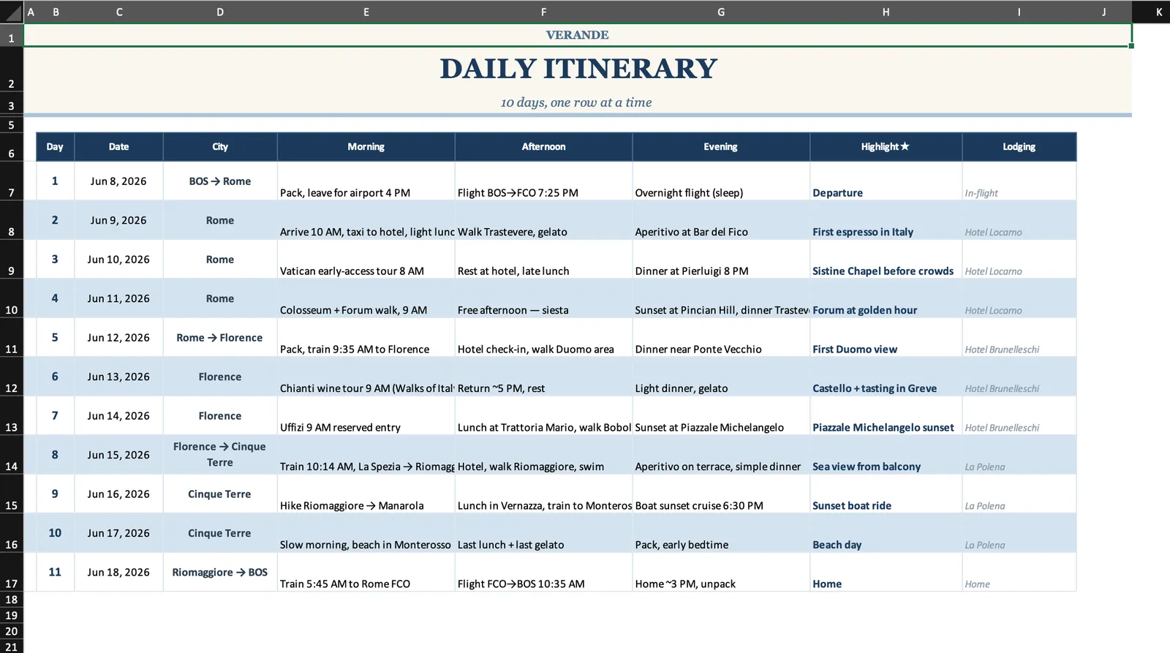Image resolution: width=1170 pixels, height=653 pixels.
Task: Click the Highlight star header cell
Action: (x=886, y=147)
